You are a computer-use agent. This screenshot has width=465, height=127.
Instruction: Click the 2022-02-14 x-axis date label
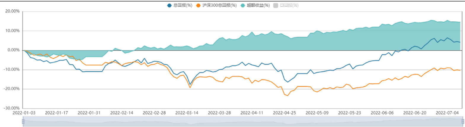[122, 113]
